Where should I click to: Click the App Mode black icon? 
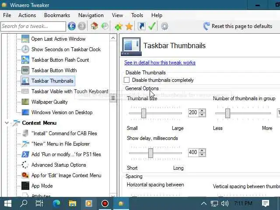25,185
